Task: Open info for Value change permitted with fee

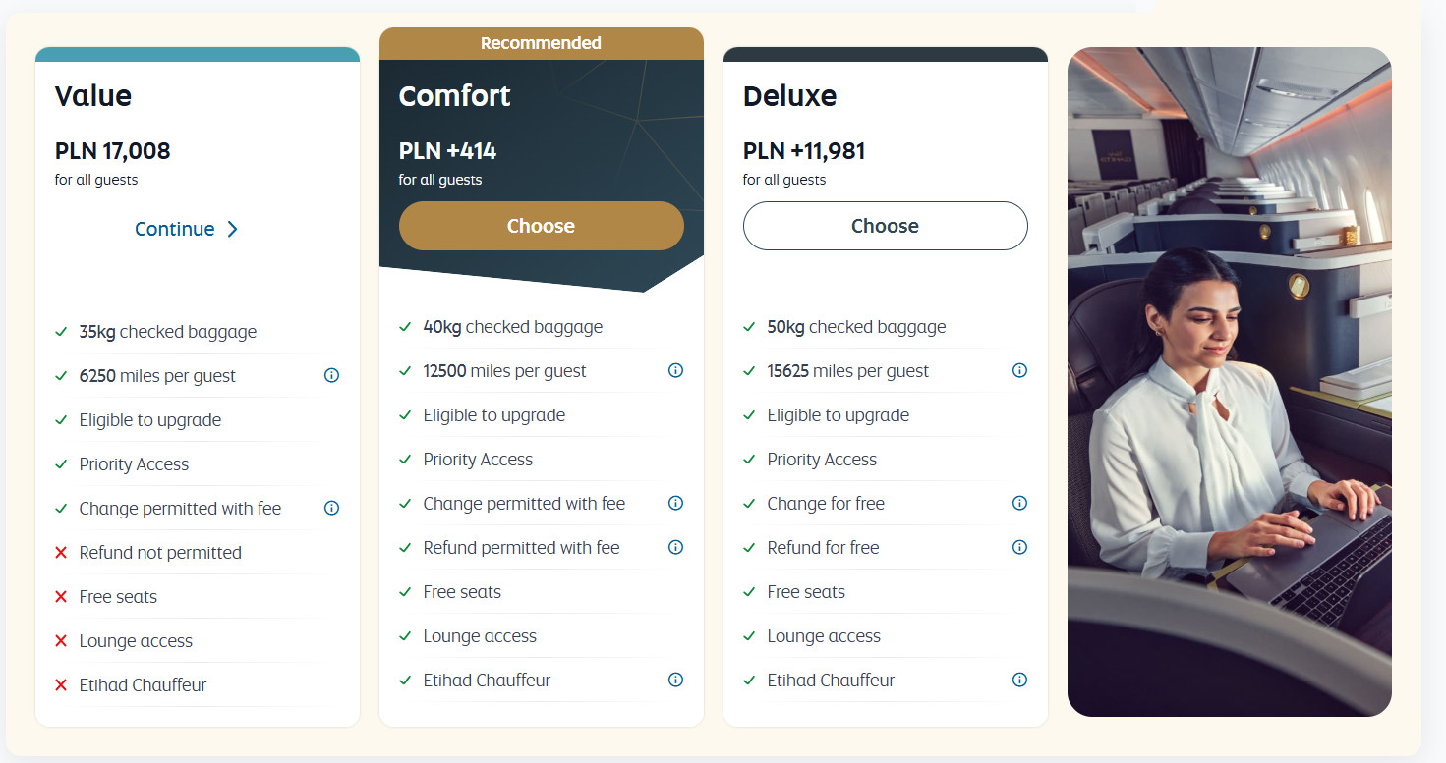Action: pos(331,508)
